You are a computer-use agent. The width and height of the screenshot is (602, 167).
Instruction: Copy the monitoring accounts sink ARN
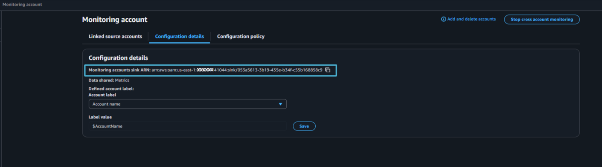pyautogui.click(x=328, y=70)
